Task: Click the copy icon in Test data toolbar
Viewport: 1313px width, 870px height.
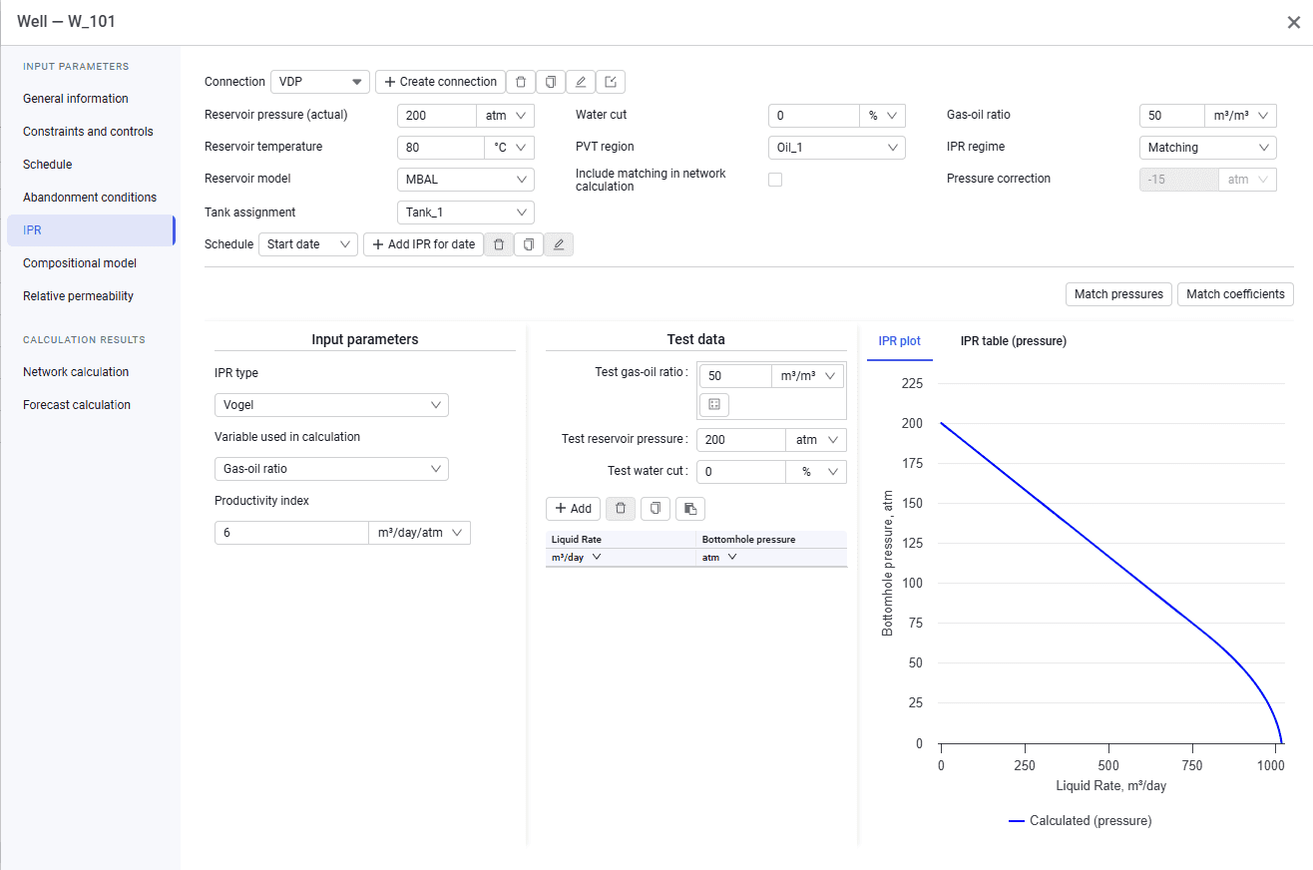Action: (x=656, y=509)
